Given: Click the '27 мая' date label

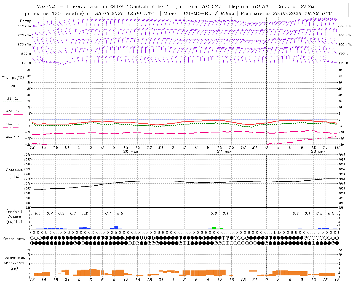Looking at the screenshot, I should point(224,151).
